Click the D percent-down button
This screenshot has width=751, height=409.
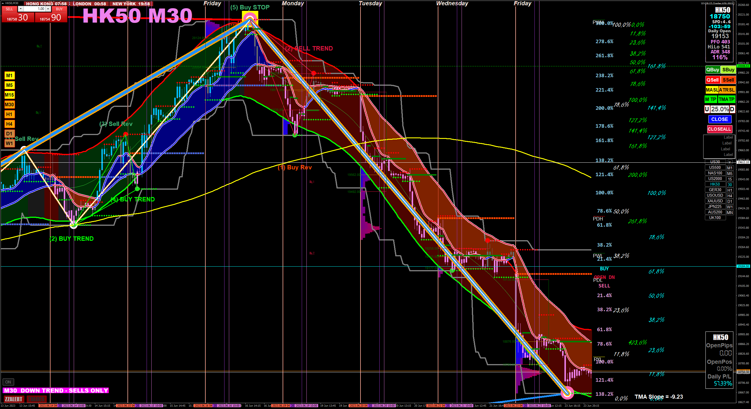click(x=732, y=109)
